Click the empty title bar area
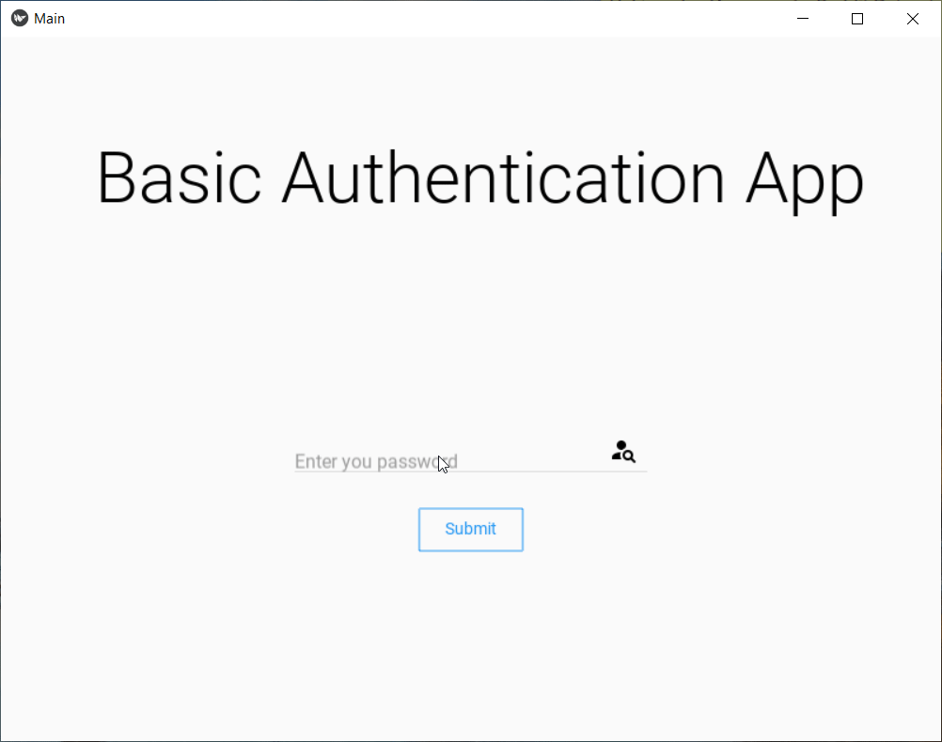 click(420, 19)
